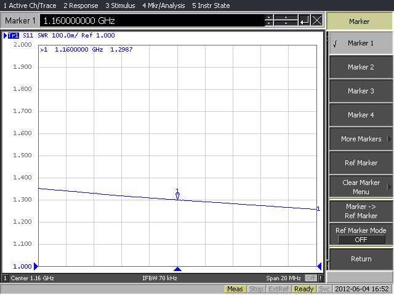This screenshot has width=394, height=295.
Task: Click the marker 1 triangle on the trace
Action: click(x=177, y=196)
